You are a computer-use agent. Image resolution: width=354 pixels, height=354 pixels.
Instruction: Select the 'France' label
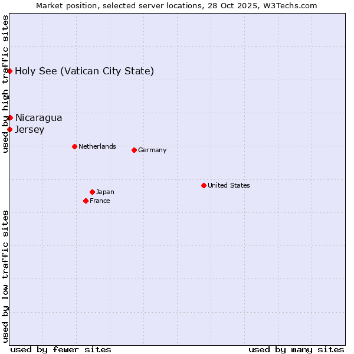point(100,201)
